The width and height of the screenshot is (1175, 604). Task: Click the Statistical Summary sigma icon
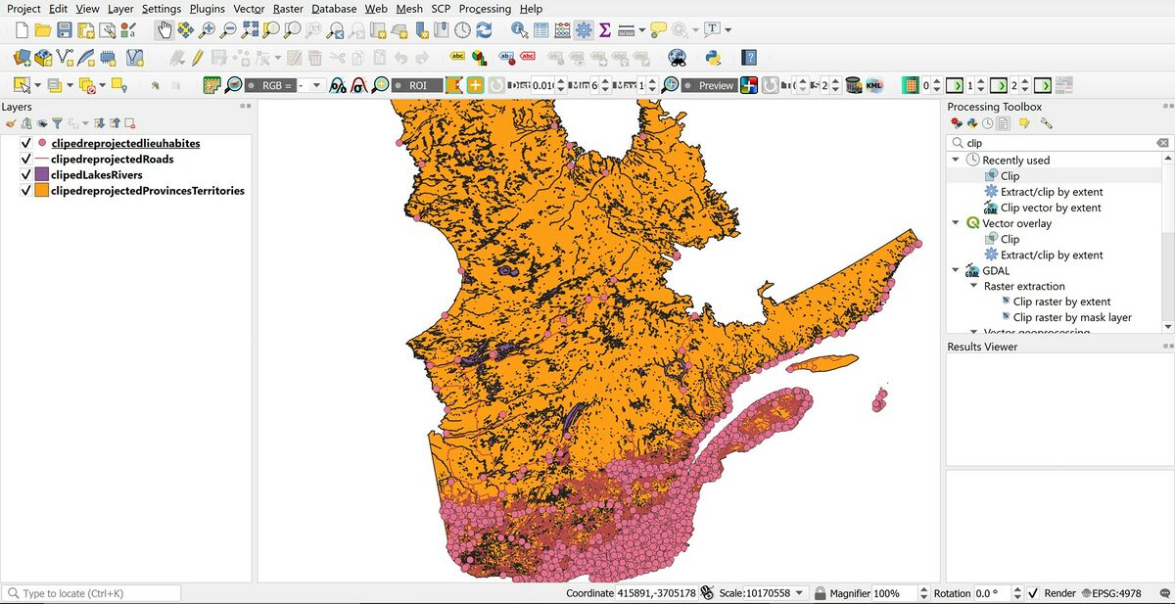[x=603, y=29]
